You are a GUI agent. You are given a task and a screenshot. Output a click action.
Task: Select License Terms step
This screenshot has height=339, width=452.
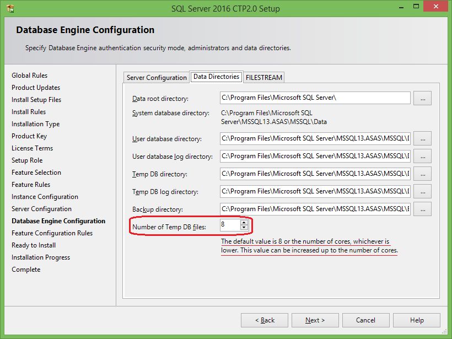click(x=33, y=148)
